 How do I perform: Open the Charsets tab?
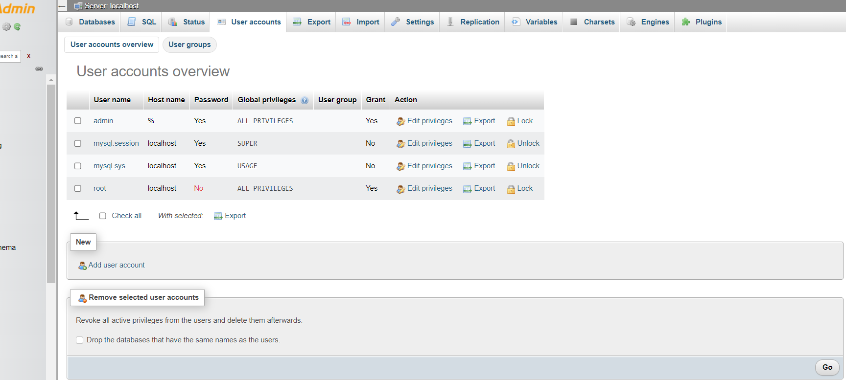(592, 22)
